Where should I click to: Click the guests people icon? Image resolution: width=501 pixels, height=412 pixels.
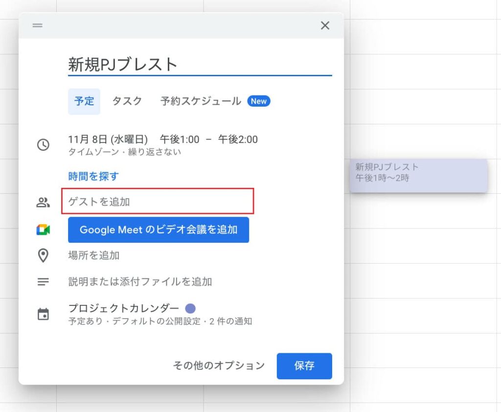pyautogui.click(x=44, y=202)
